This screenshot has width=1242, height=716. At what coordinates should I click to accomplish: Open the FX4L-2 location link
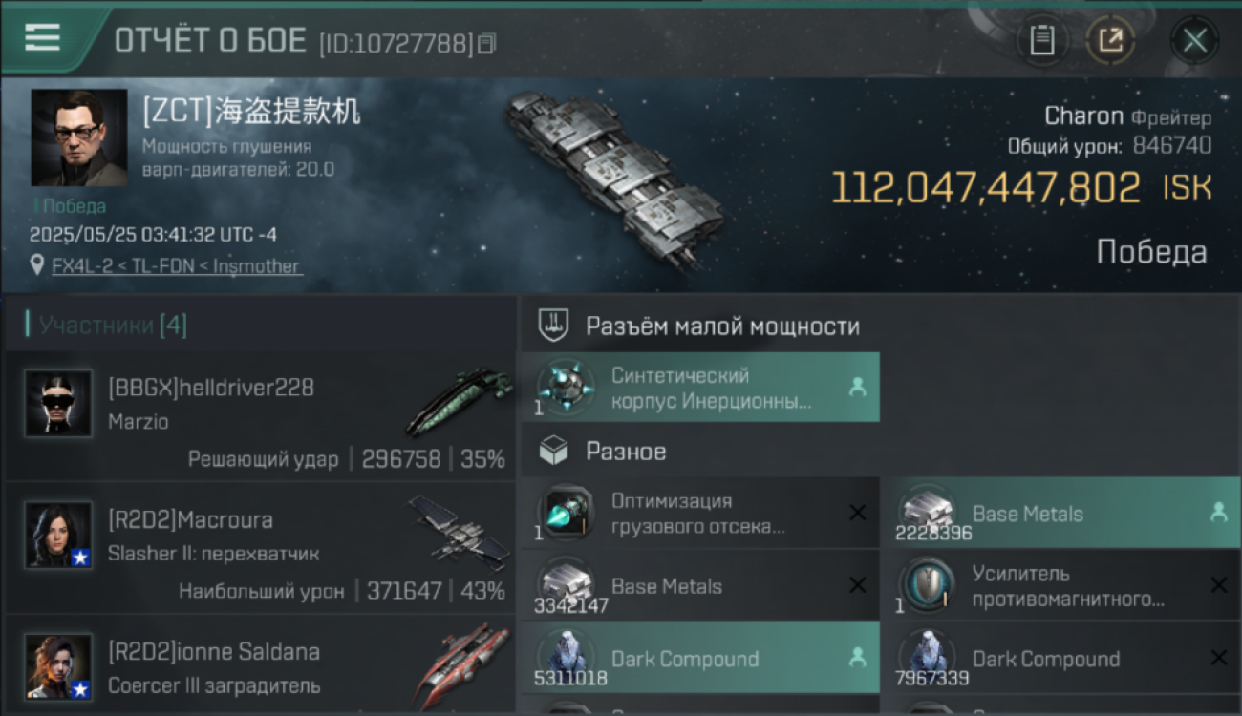click(177, 266)
